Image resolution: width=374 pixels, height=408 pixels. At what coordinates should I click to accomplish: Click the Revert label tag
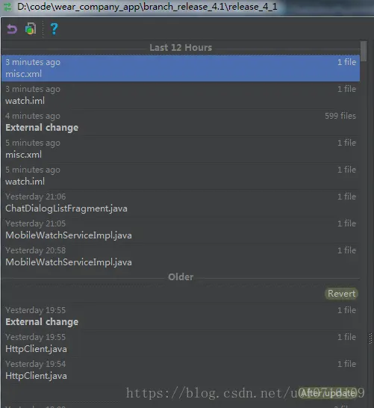[x=341, y=294]
